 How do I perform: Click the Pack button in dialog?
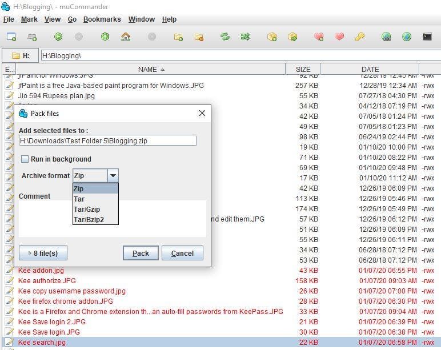tap(141, 253)
